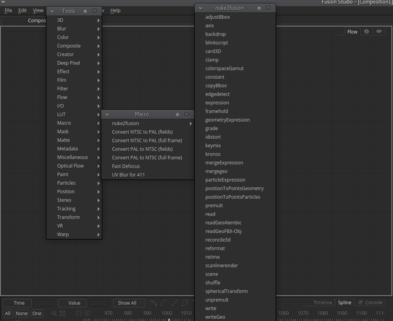
Task: Click the eject icon on nuke2fusion header
Action: pos(259,8)
